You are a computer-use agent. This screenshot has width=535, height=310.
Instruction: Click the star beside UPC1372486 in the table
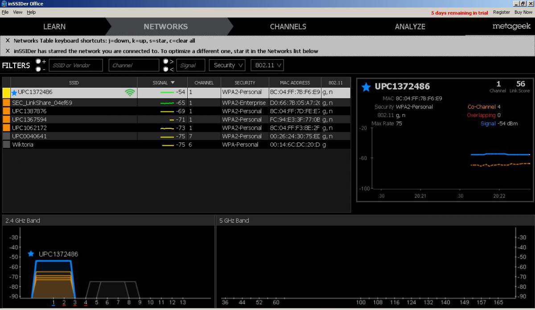pos(14,93)
